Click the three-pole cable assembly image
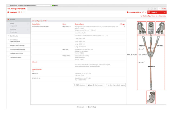Screen dimensions: 173x113 [151, 63]
